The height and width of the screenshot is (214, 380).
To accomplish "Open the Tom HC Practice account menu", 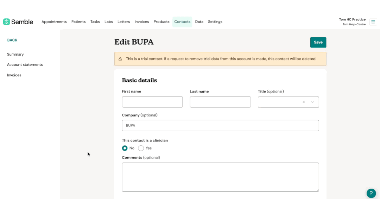I will pos(352,22).
